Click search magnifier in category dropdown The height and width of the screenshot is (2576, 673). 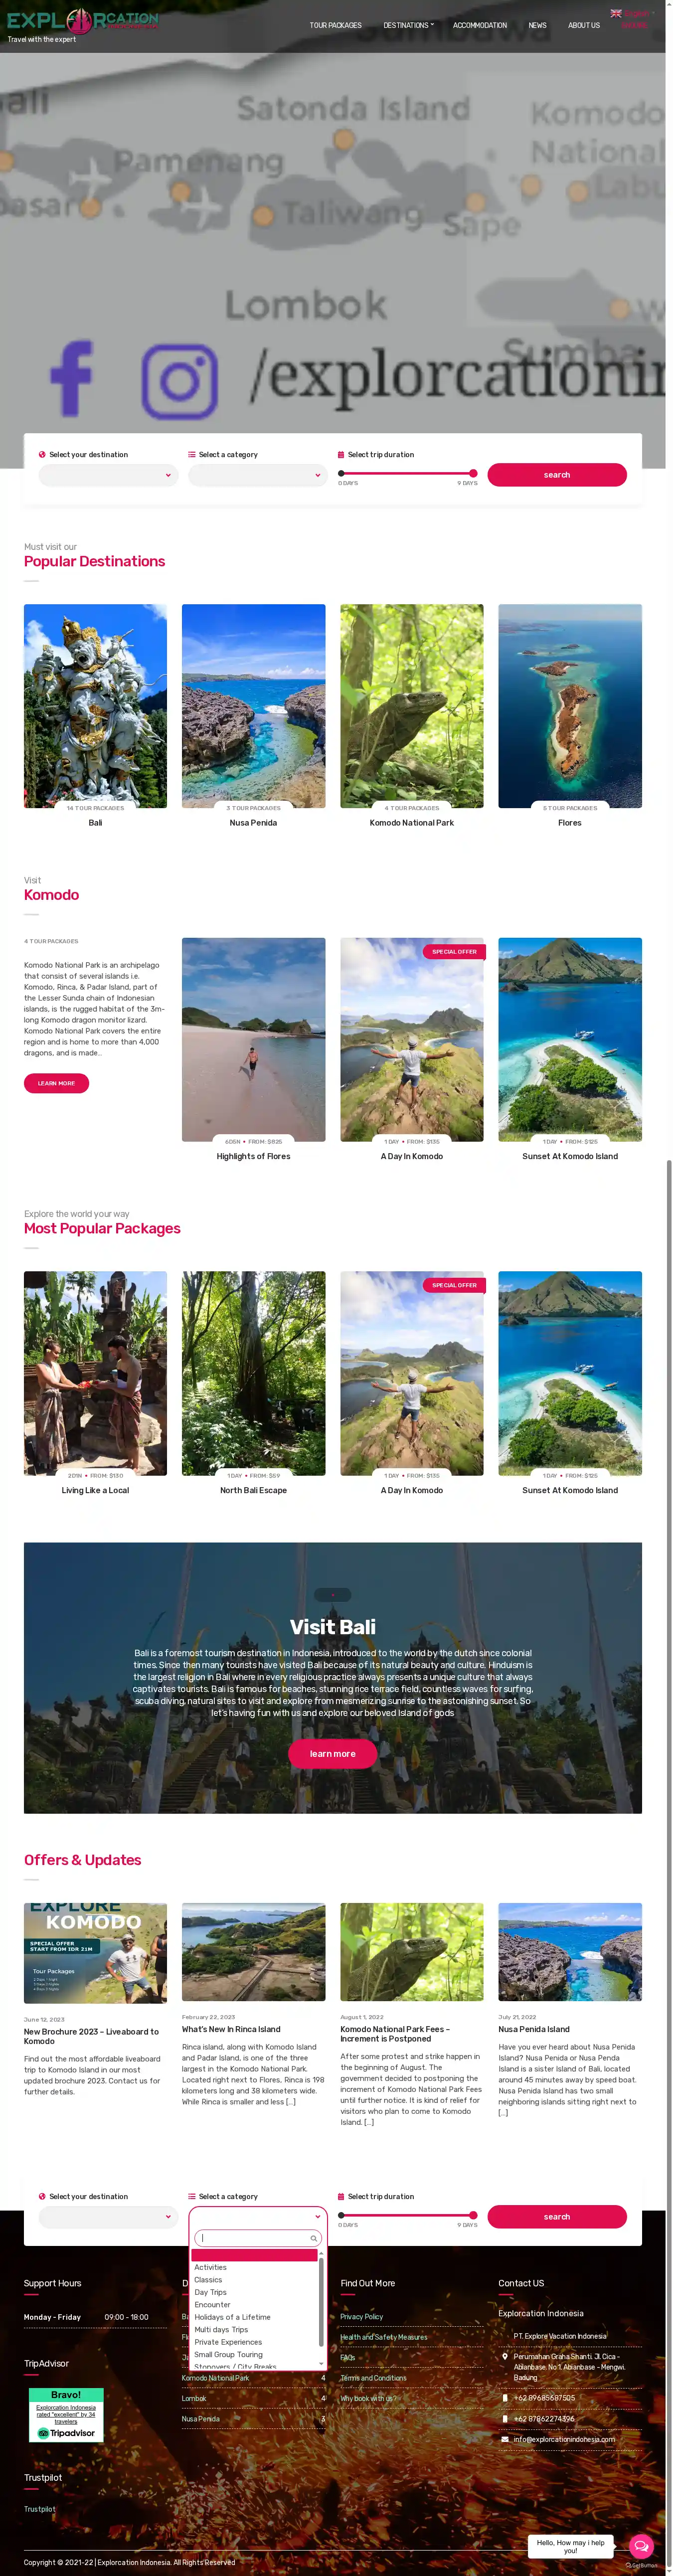click(x=313, y=2238)
